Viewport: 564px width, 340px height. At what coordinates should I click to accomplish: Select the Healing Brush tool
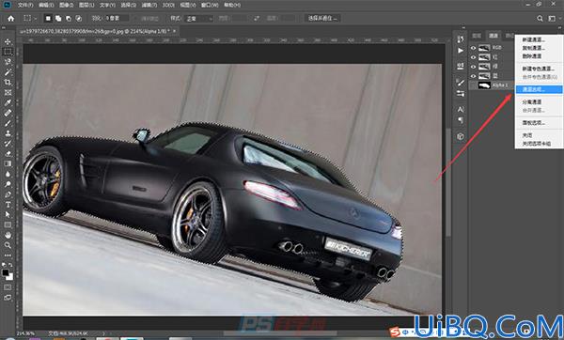point(8,113)
